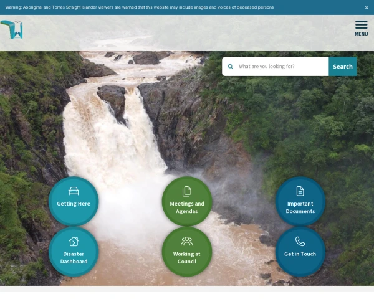Open the Working at Council circle
The image size is (374, 299).
click(x=187, y=252)
